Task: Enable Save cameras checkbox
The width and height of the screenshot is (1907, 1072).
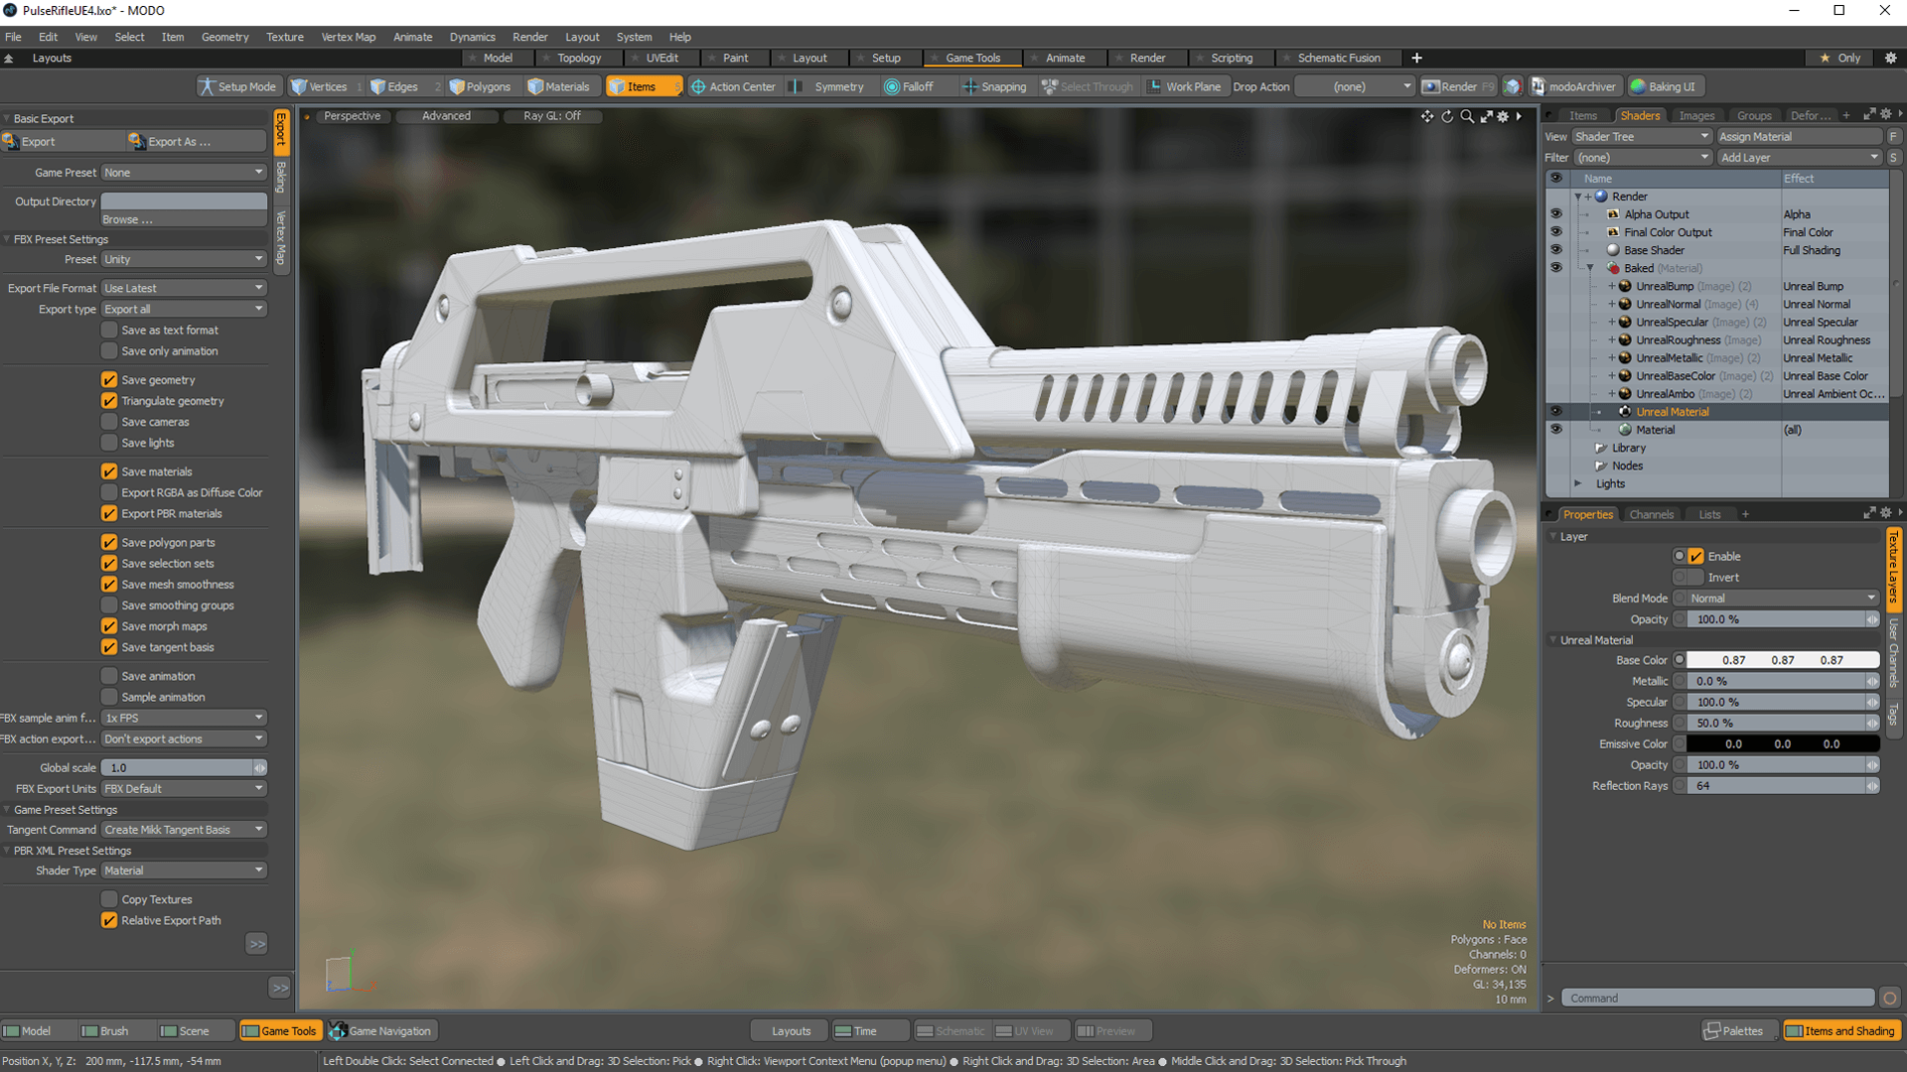Action: click(109, 422)
